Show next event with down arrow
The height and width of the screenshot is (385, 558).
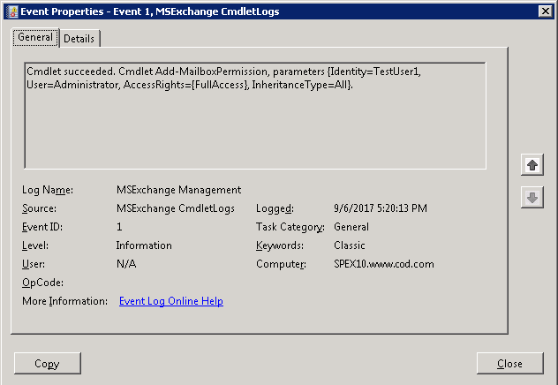tap(532, 197)
